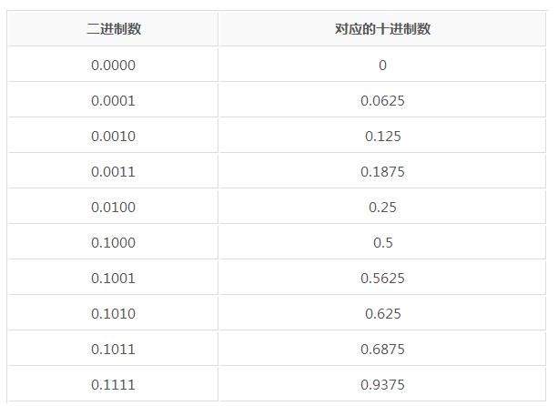
Task: Select the binary cell 0.0001
Action: (x=114, y=100)
